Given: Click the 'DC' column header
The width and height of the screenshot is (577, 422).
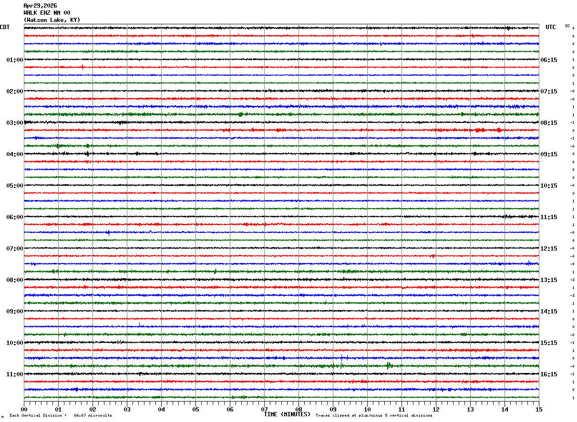Looking at the screenshot, I should point(567,26).
